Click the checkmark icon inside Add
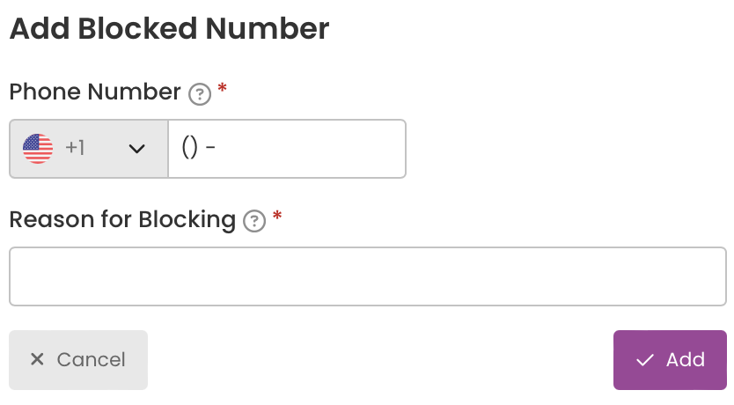The image size is (734, 405). 644,360
